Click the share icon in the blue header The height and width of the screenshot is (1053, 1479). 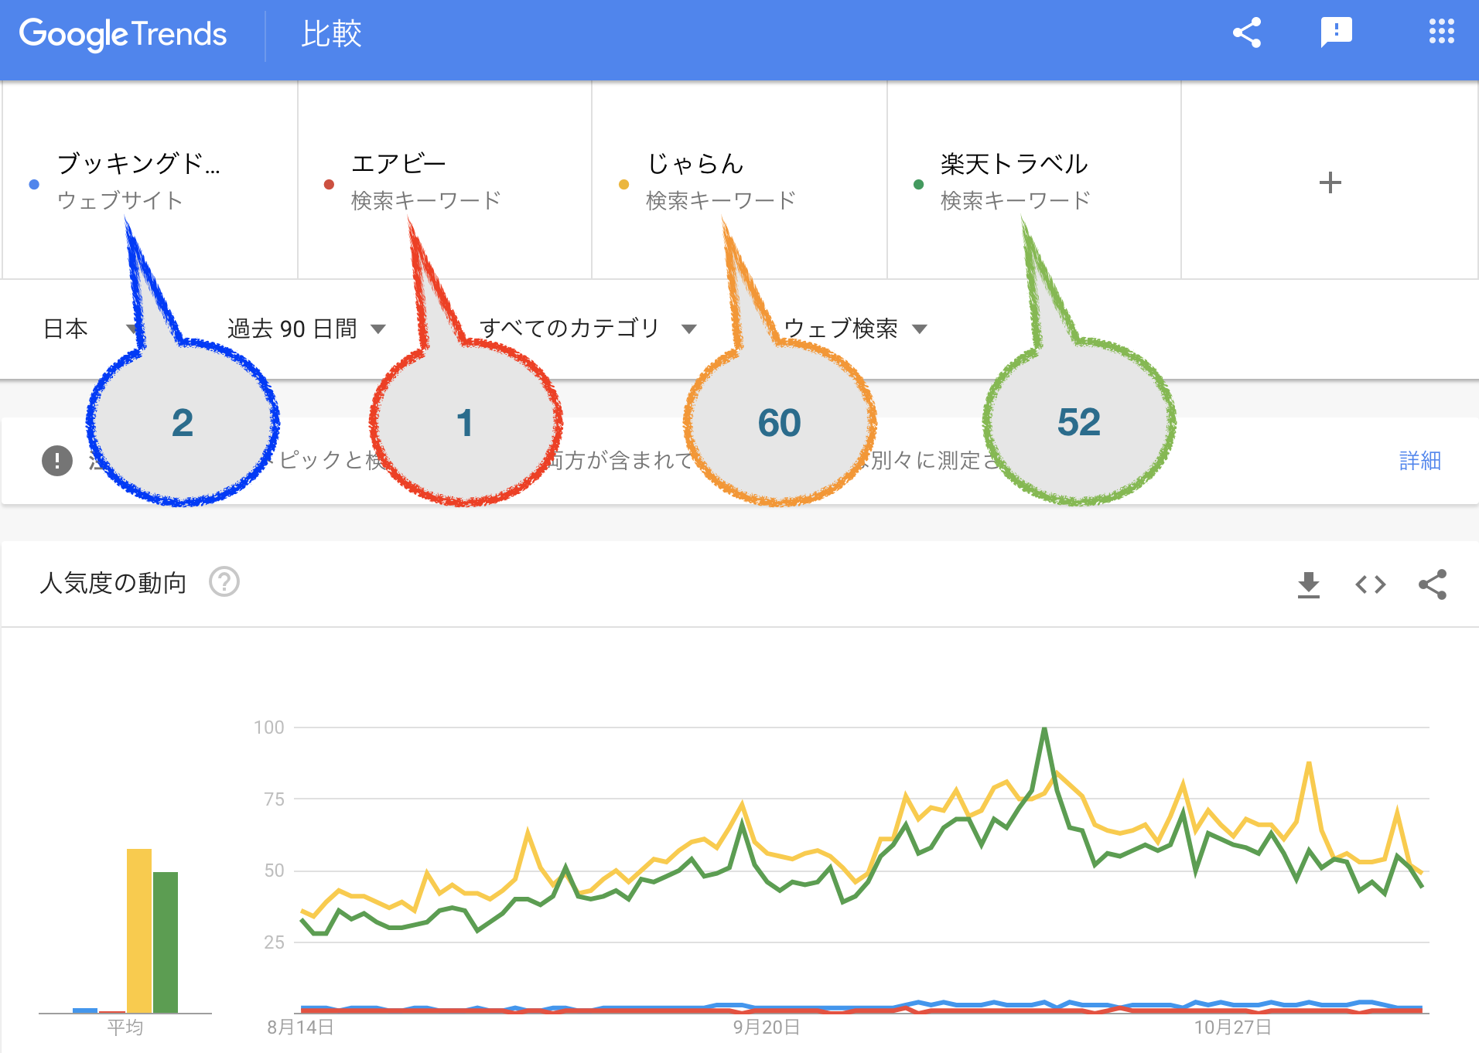tap(1246, 33)
